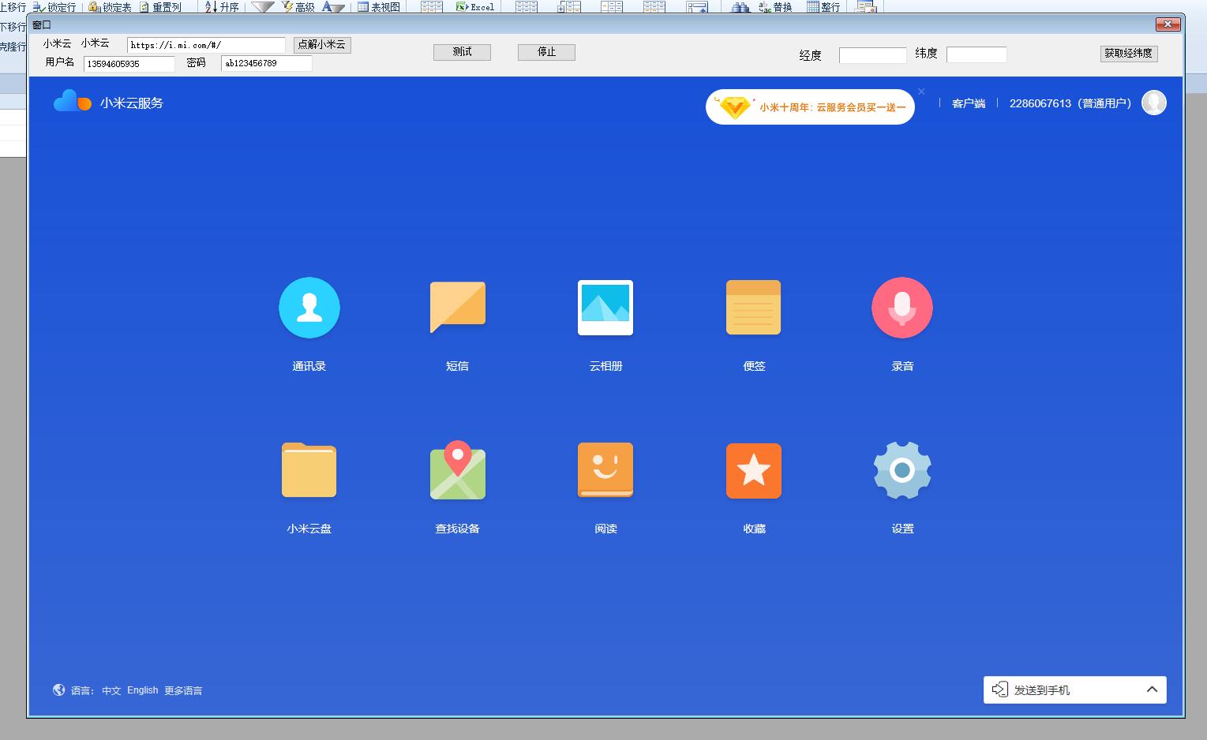1207x740 pixels.
Task: Open the 设置 settings gear icon
Action: click(x=902, y=470)
